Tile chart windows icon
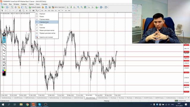 tap(85, 7)
